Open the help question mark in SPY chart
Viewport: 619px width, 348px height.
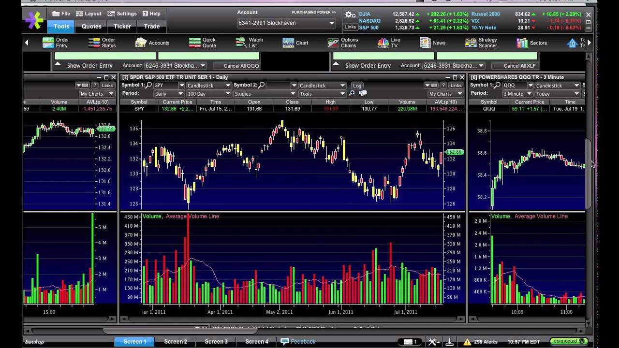click(x=443, y=85)
